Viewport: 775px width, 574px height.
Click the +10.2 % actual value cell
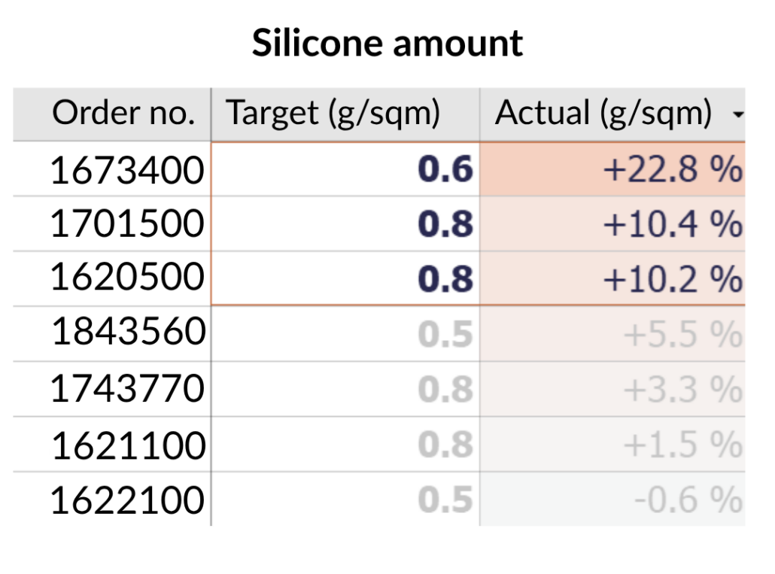point(672,278)
